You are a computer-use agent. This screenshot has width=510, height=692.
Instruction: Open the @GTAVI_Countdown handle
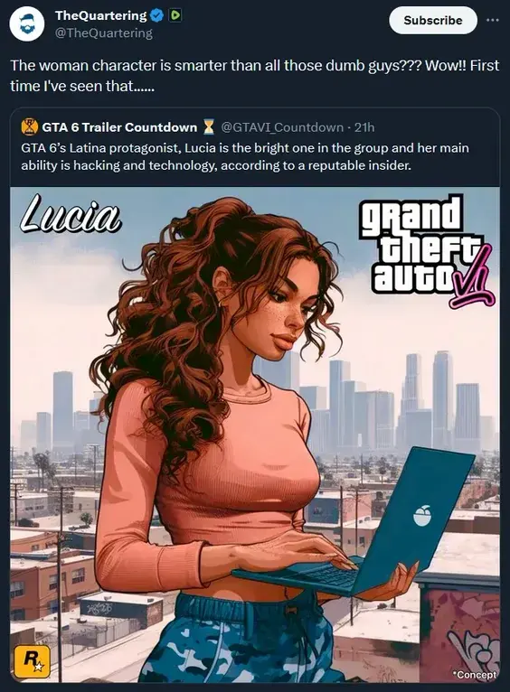(282, 127)
